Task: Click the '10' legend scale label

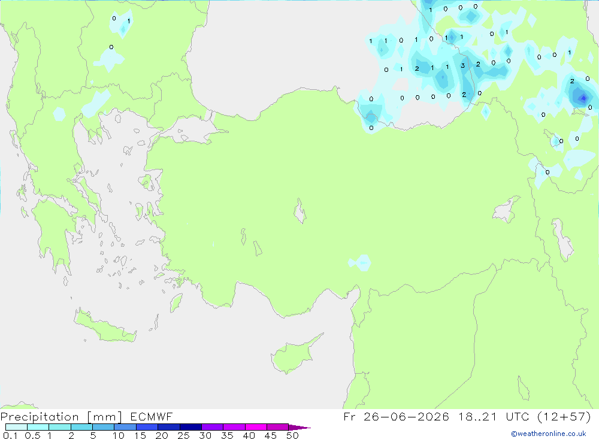Action: [x=119, y=435]
